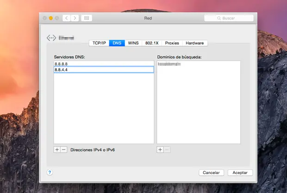This screenshot has width=287, height=193.
Task: Click the Ethernet interface arrows icon
Action: point(51,38)
